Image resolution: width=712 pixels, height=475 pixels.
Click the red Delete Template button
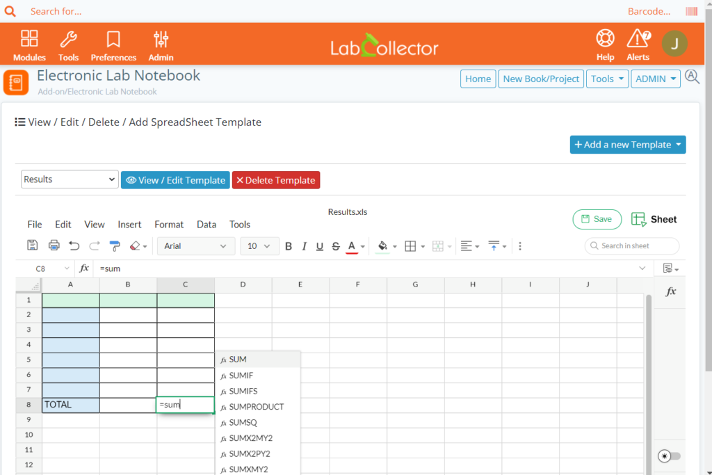[x=275, y=180]
